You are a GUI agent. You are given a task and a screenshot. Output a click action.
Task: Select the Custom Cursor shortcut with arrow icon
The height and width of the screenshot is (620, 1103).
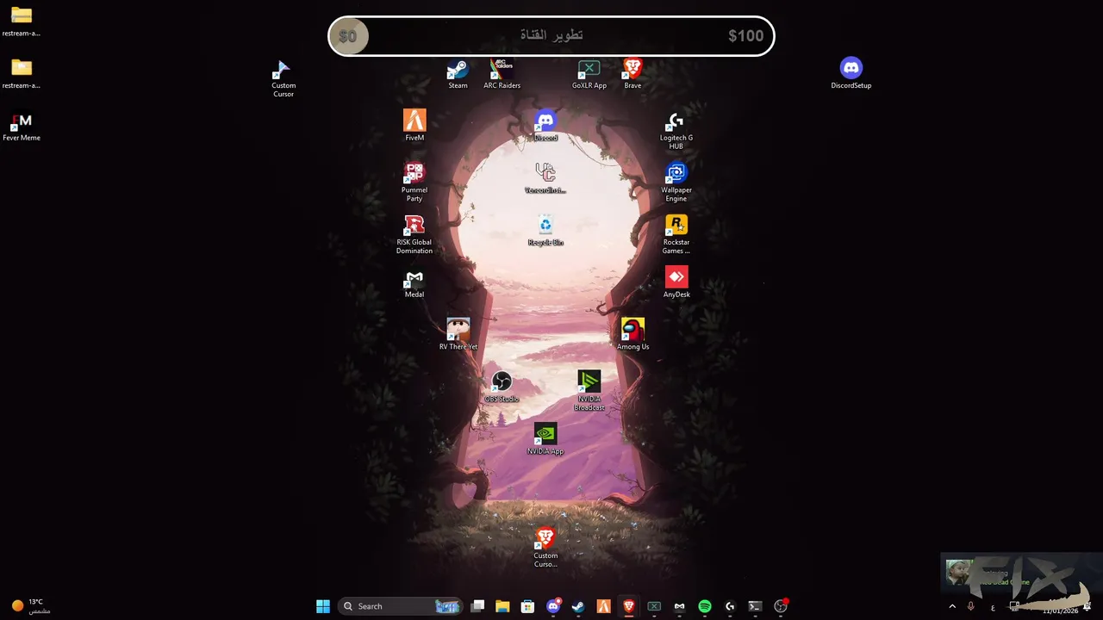(x=284, y=78)
